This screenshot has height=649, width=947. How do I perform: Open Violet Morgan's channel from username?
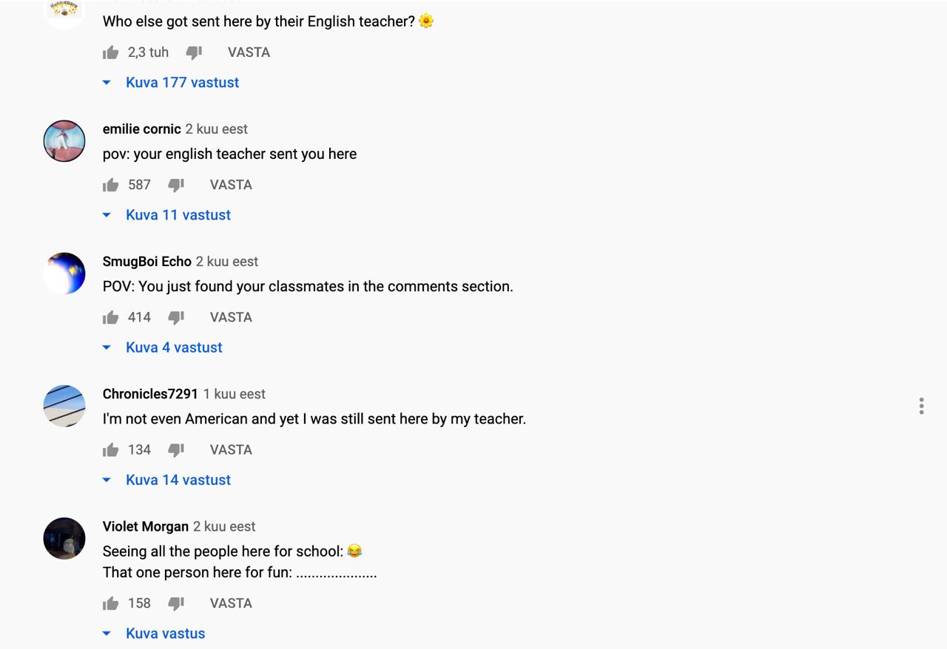[x=146, y=526]
